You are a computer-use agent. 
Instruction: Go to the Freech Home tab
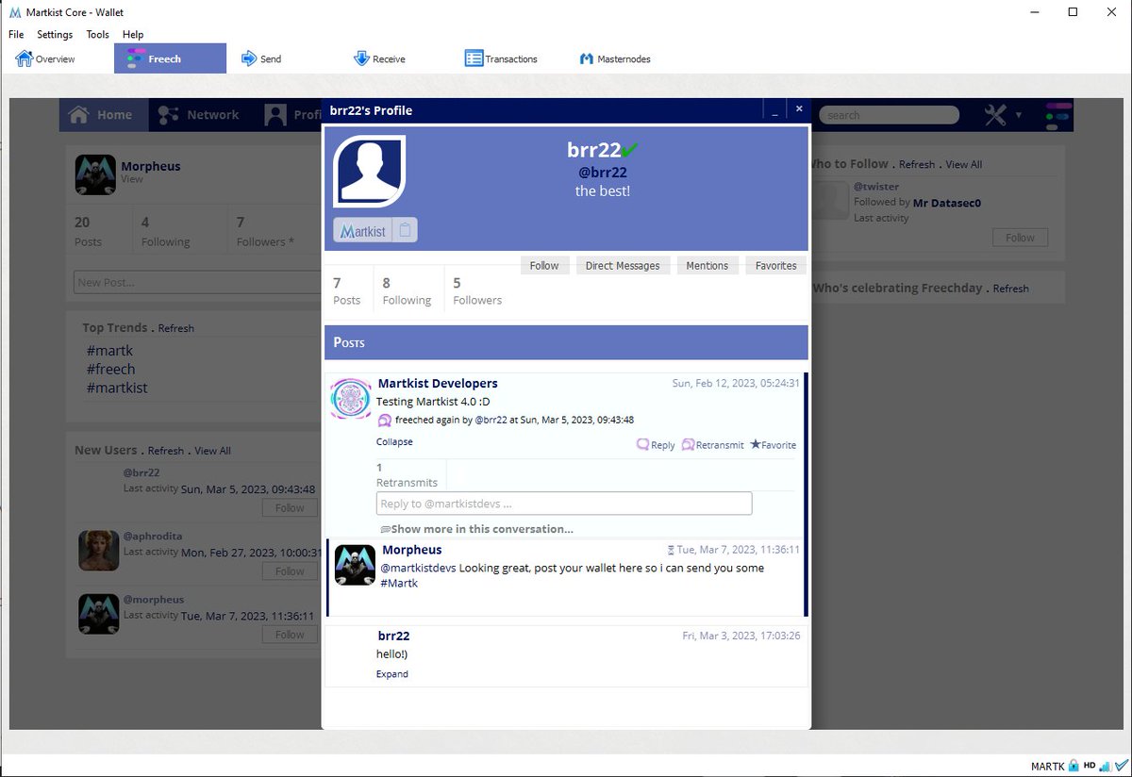102,115
